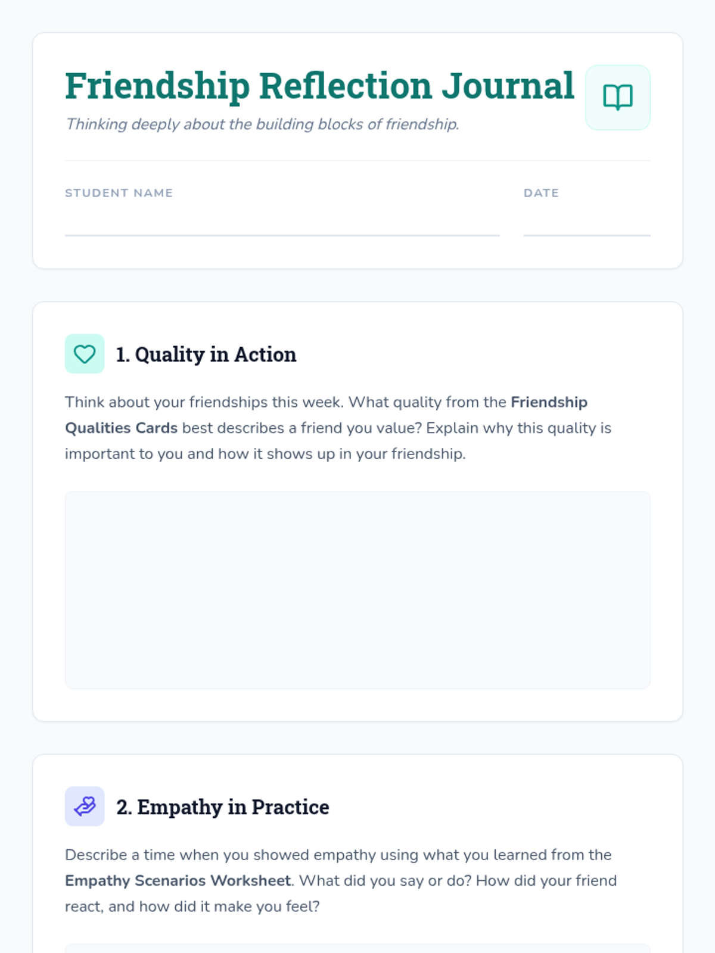Click the Friendship Reflection Journal title
This screenshot has height=953, width=715.
point(320,86)
